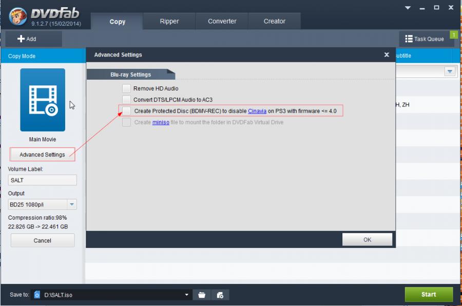Viewport: 462px width, 306px height.
Task: Click the 22.826 GB -> 22.461 GB text
Action: 38,227
